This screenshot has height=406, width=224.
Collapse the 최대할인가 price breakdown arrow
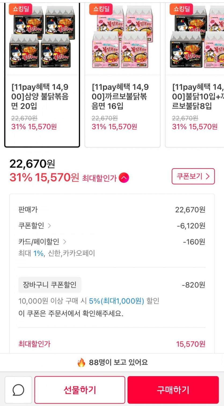pyautogui.click(x=124, y=178)
